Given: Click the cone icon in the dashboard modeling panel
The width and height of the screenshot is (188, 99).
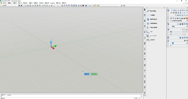Looking at the screenshot, I should click(x=178, y=10).
